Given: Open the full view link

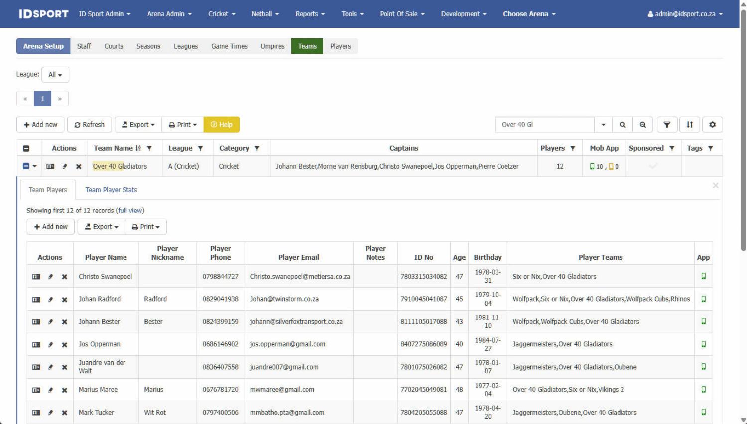Looking at the screenshot, I should 130,211.
